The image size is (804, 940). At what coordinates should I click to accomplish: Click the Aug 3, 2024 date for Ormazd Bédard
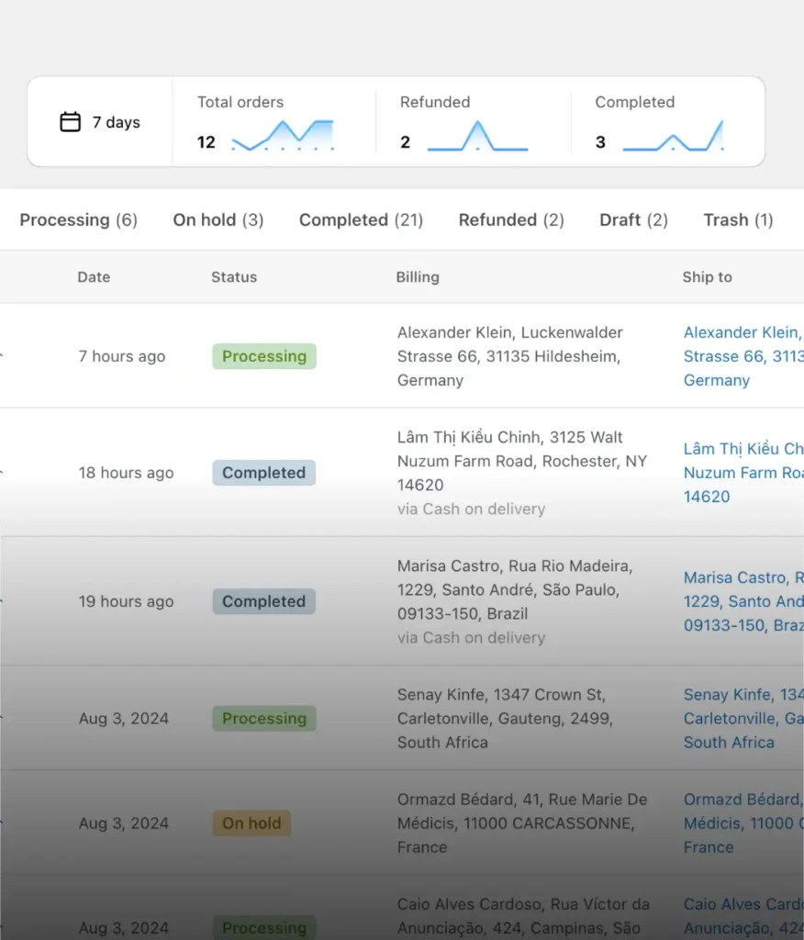click(x=124, y=823)
